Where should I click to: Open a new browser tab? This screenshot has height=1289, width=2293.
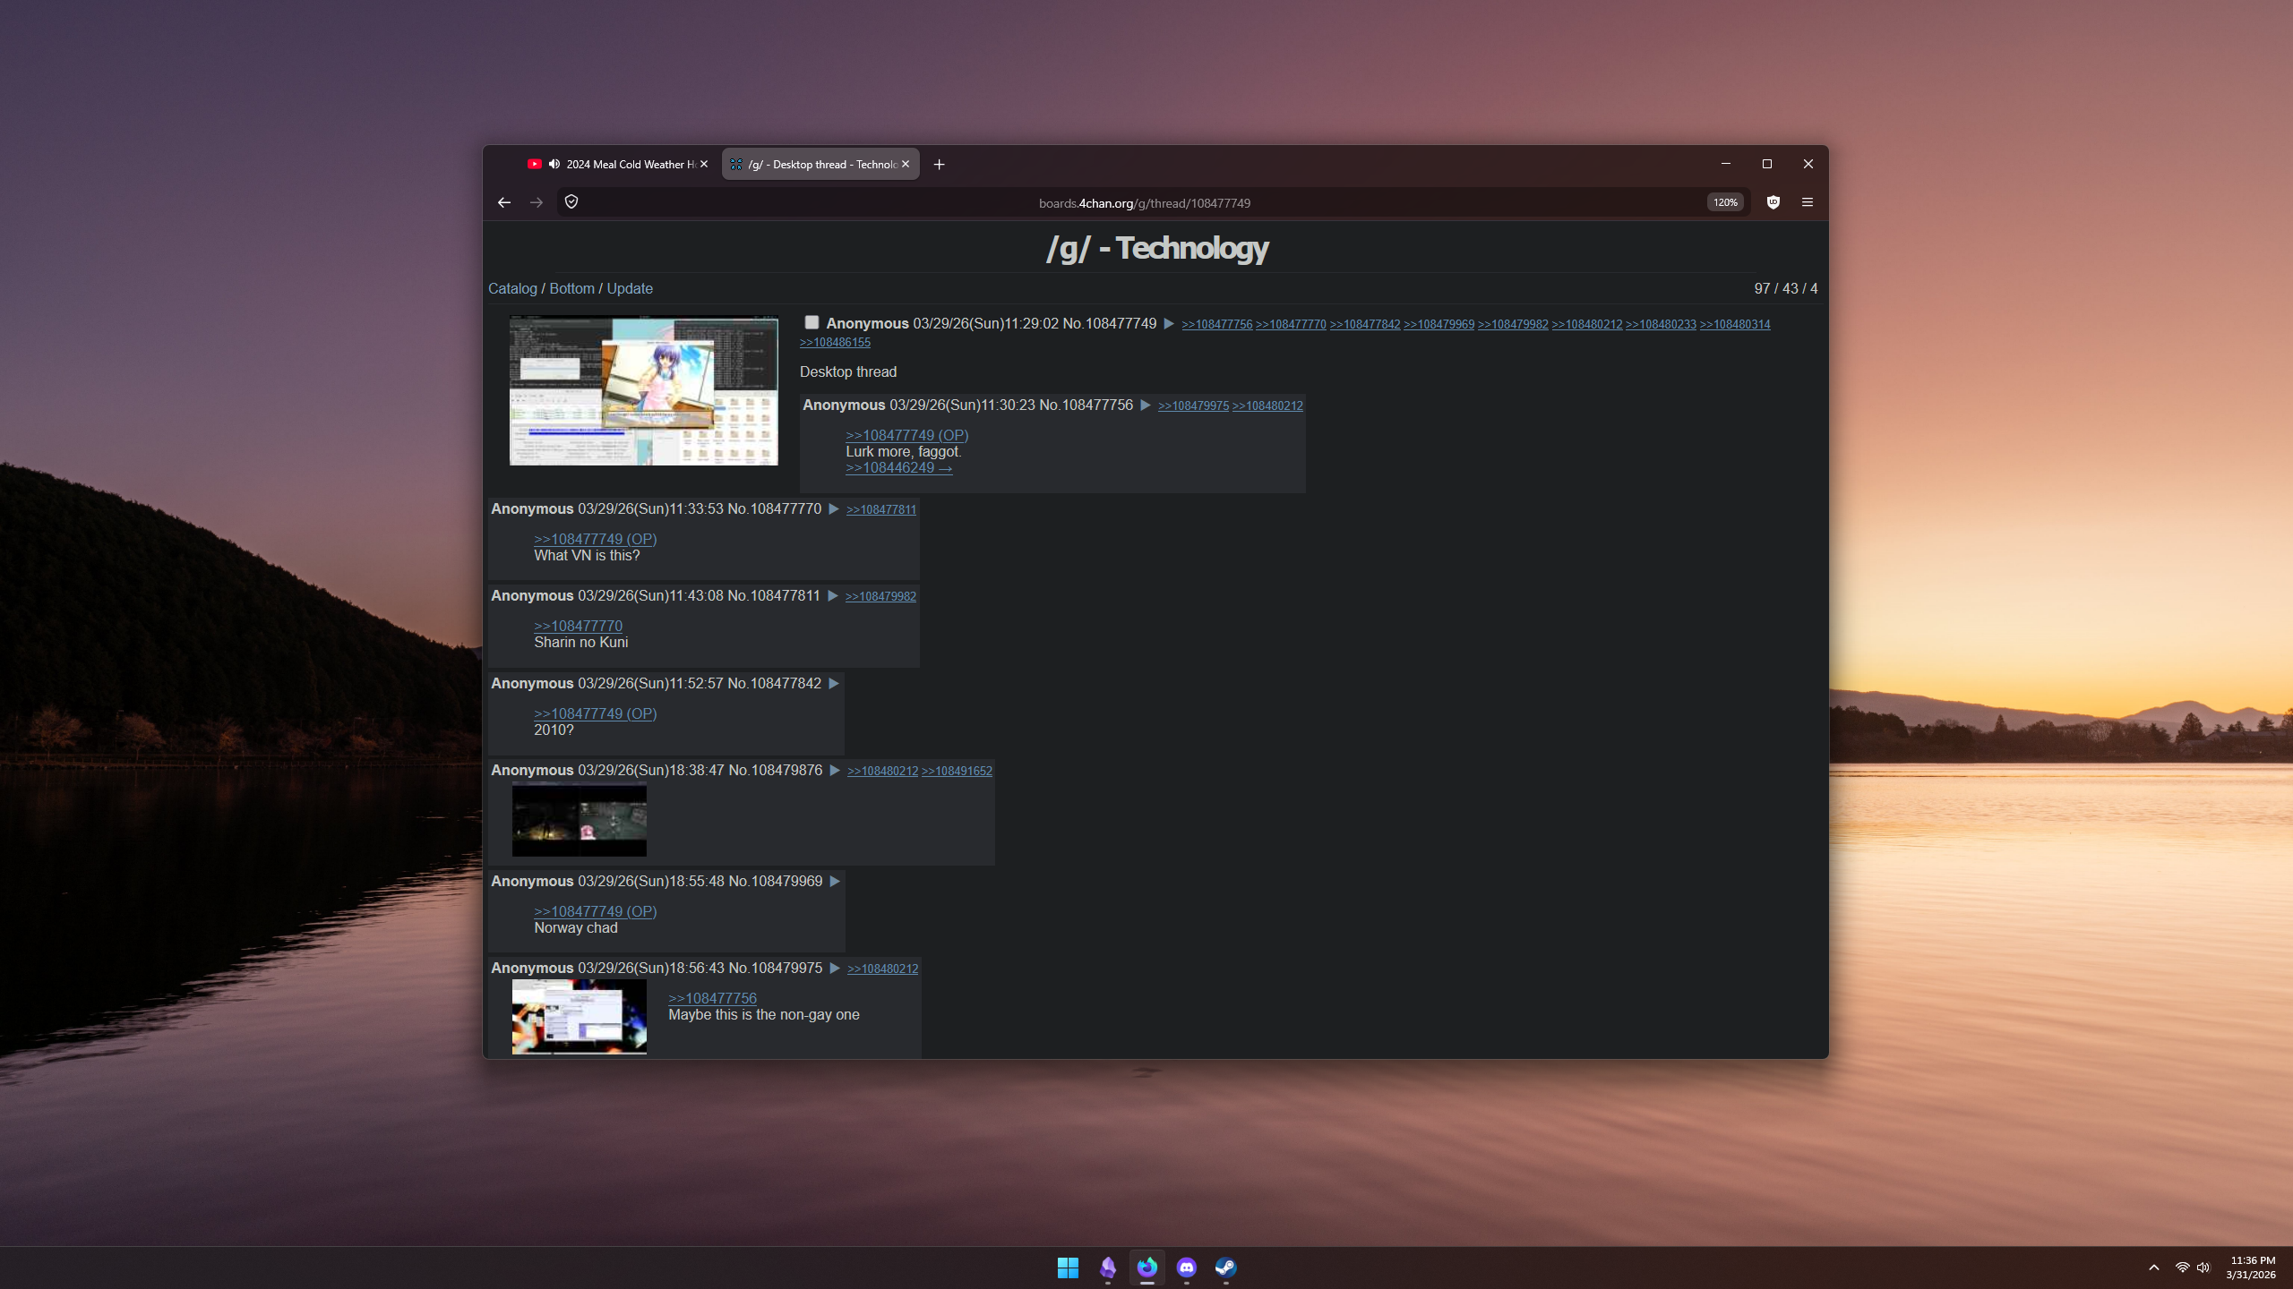click(x=939, y=164)
